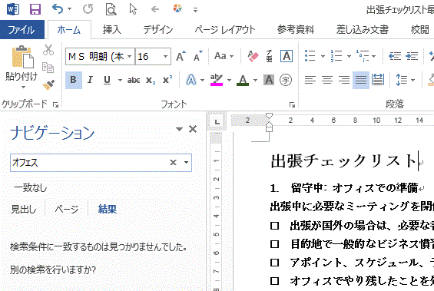Apply strikethrough abc formatting

coord(134,80)
